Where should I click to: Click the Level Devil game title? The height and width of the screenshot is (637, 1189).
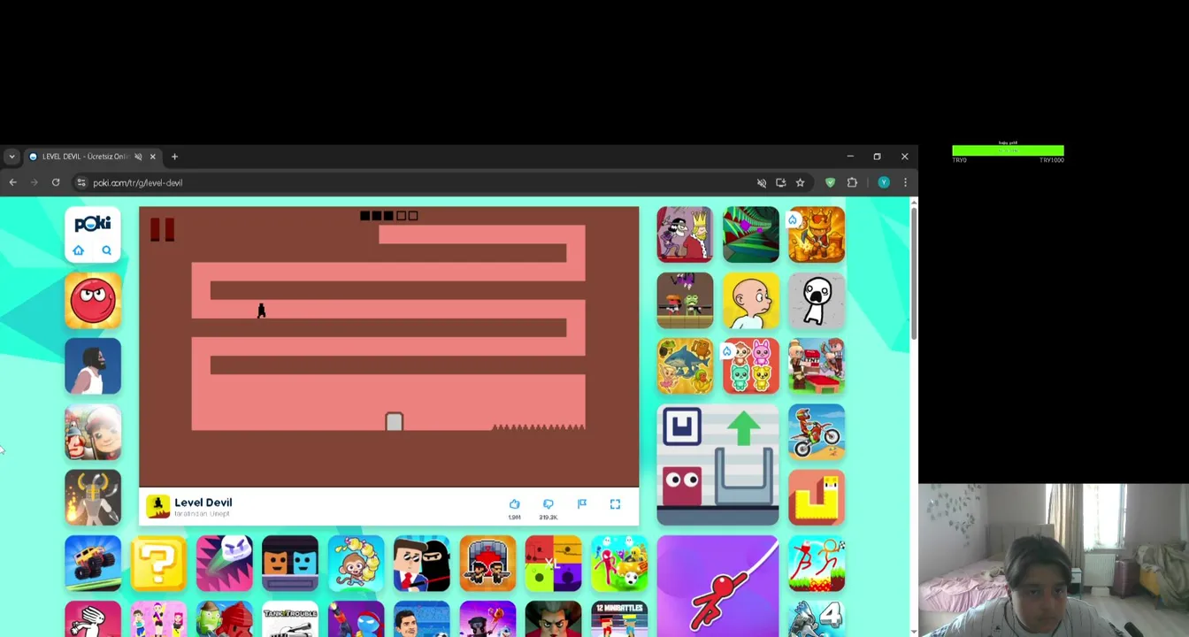(203, 502)
